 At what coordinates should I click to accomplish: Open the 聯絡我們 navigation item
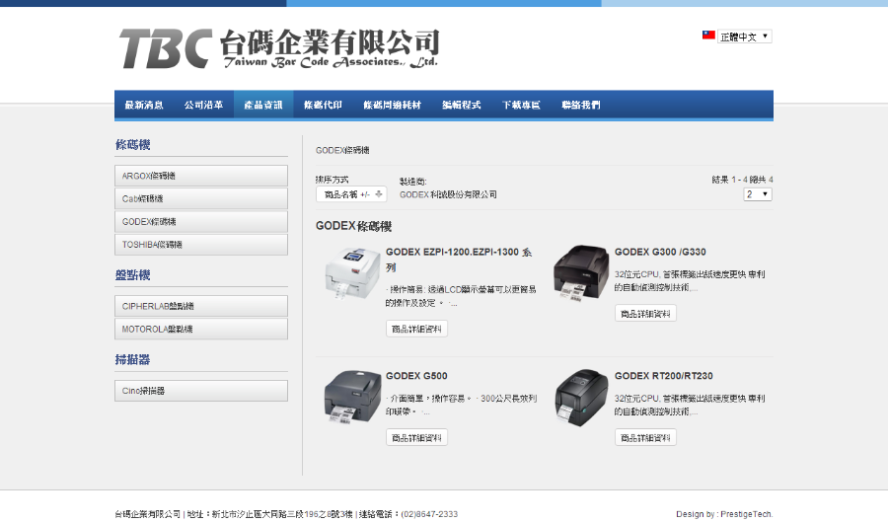580,106
